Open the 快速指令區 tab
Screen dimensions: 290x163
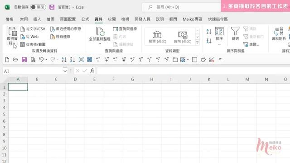[218, 19]
